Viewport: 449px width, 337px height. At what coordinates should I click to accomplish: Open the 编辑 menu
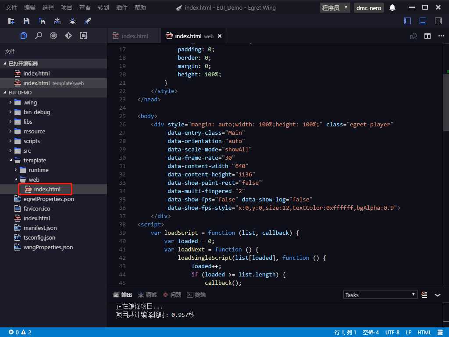30,8
